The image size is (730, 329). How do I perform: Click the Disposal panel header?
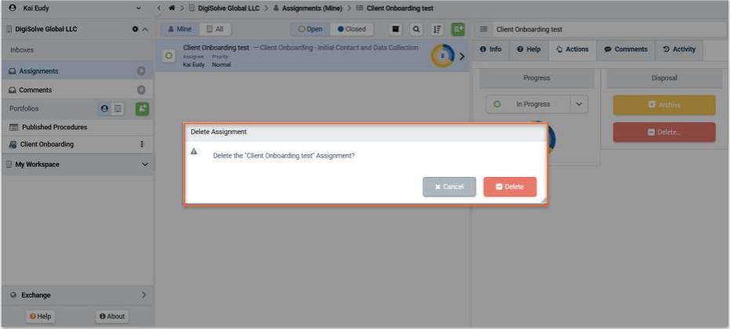[x=664, y=78]
